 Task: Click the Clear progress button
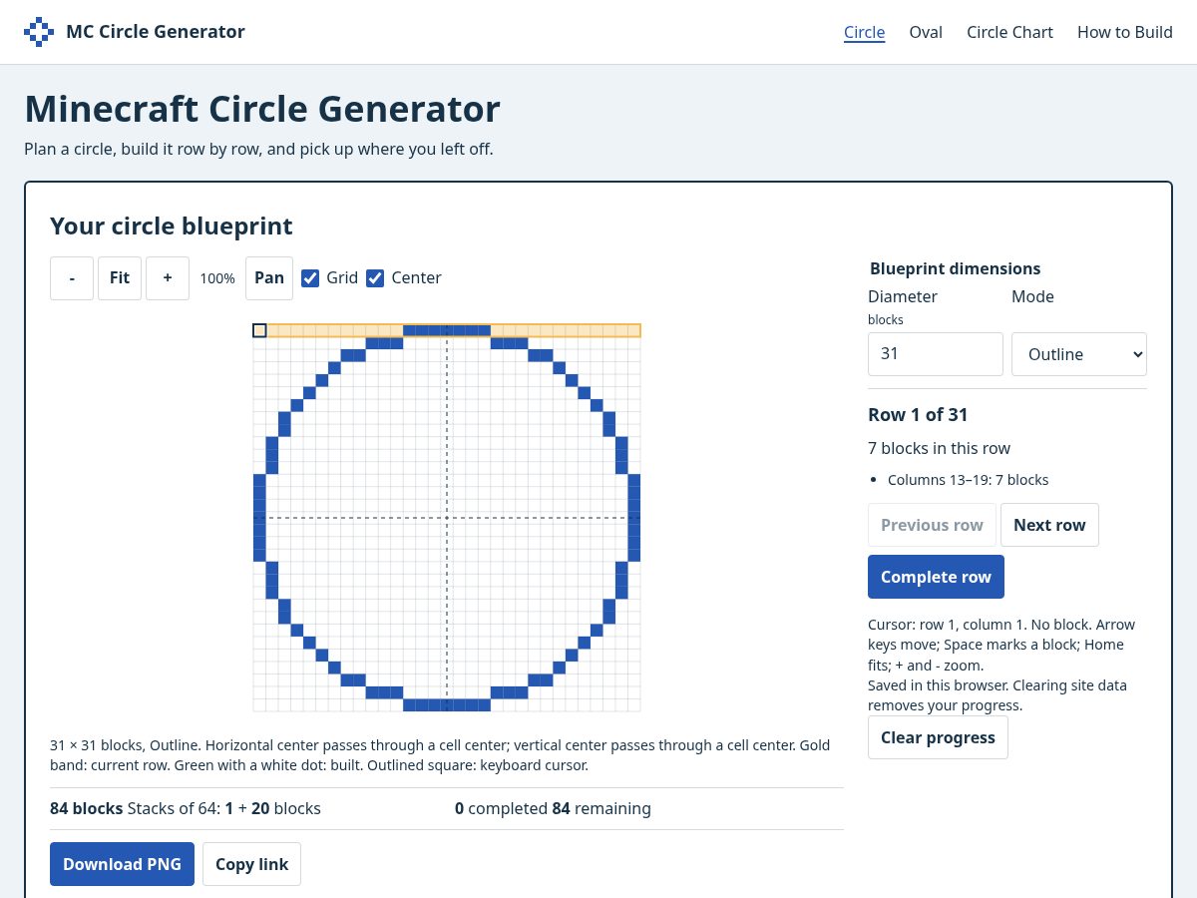(x=938, y=737)
